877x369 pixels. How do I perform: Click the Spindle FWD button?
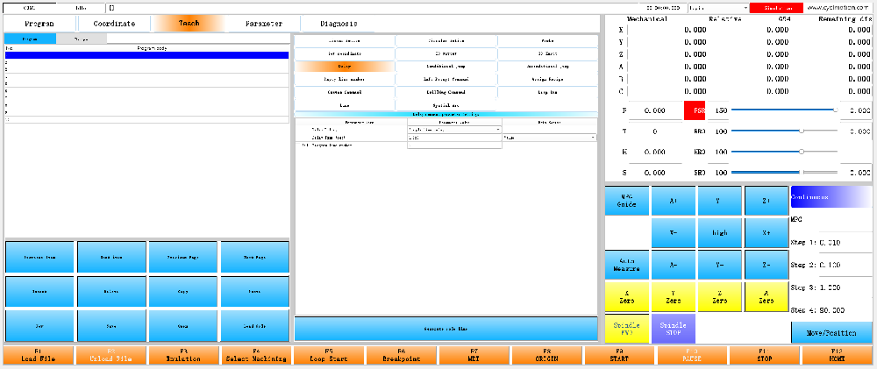coord(627,329)
